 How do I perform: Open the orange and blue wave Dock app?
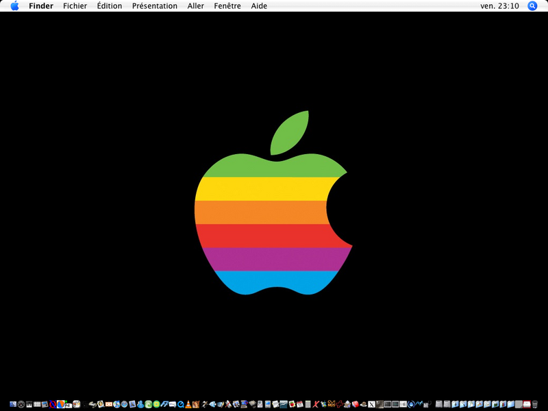point(60,404)
